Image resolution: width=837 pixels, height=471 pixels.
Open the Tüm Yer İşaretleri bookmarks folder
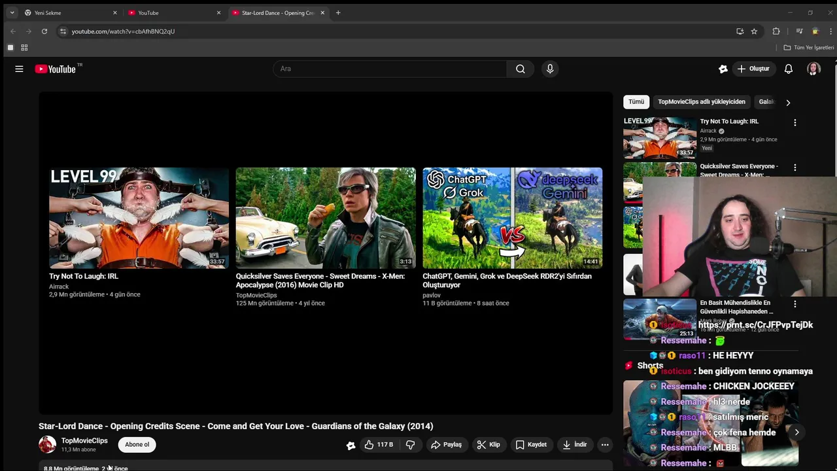pos(809,48)
